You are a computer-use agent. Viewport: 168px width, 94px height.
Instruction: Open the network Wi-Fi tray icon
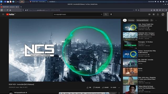click(155, 2)
